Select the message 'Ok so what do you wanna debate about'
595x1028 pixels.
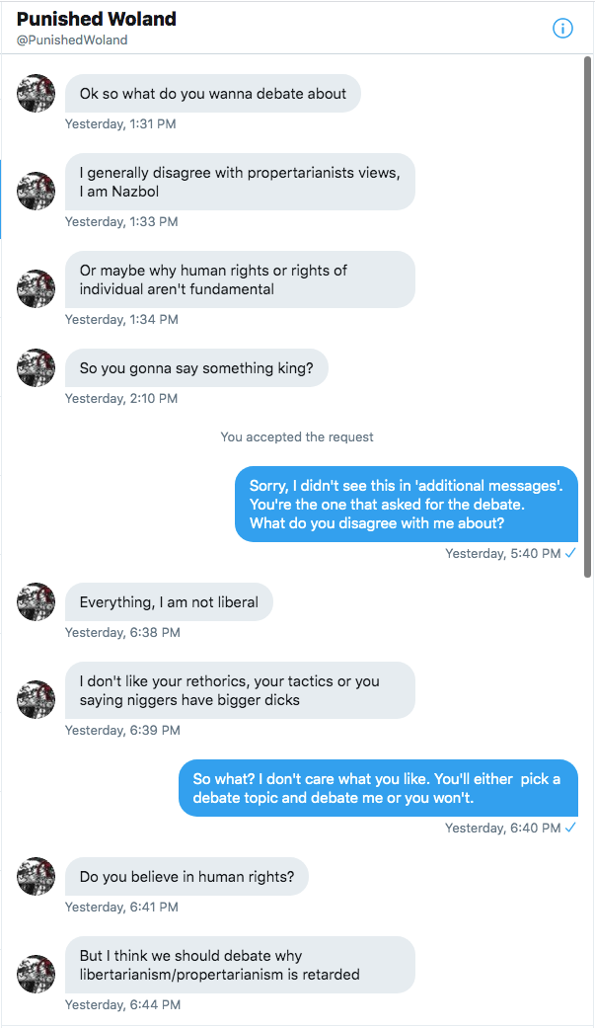(x=212, y=93)
